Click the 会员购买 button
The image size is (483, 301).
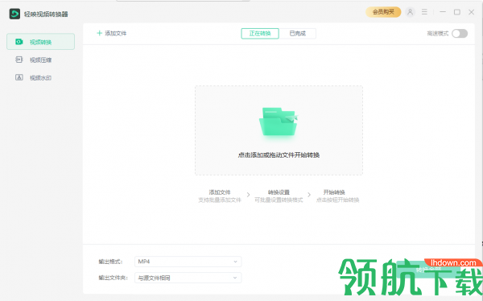383,12
